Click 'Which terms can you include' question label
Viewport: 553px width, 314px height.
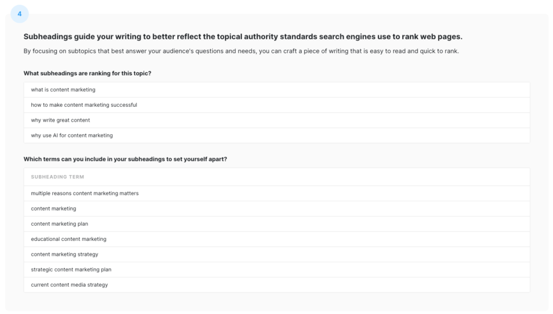click(x=125, y=159)
